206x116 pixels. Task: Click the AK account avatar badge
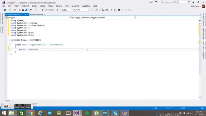203,6
